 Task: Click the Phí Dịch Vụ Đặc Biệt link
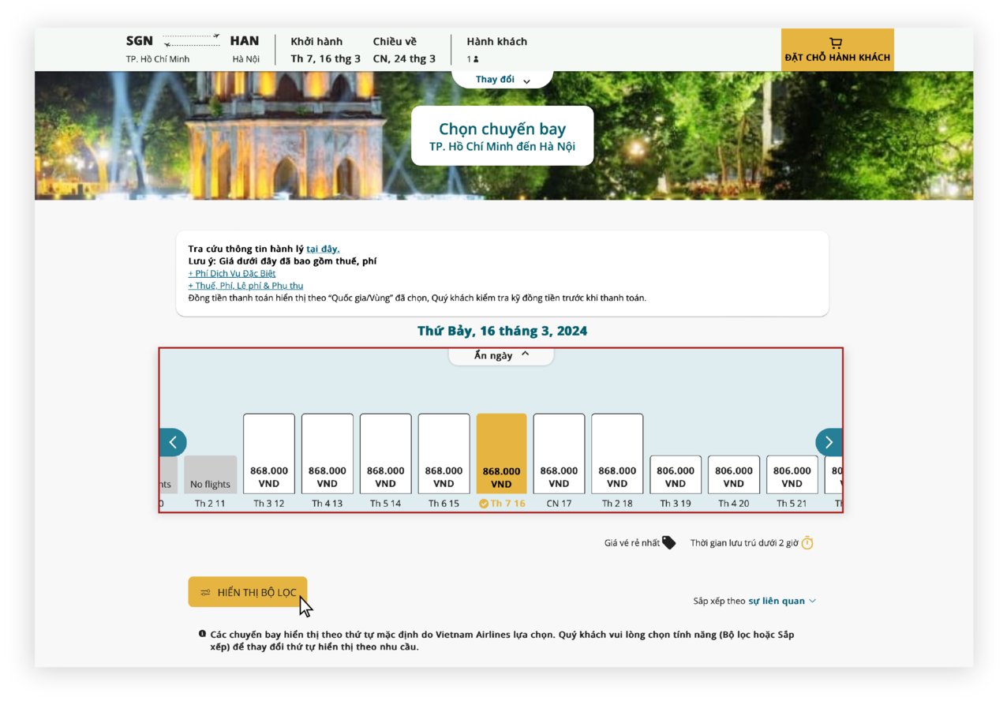(x=232, y=273)
